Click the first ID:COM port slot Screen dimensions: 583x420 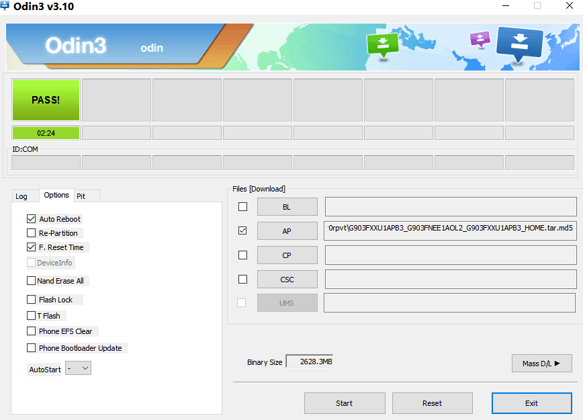(46, 163)
